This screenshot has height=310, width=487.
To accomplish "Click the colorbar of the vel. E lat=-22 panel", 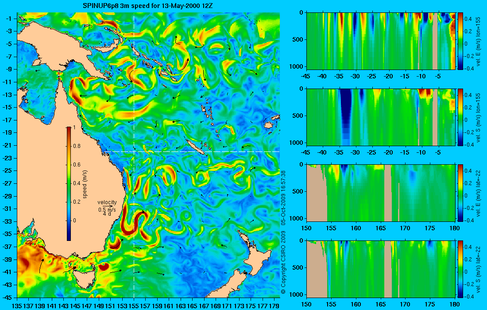I will point(460,193).
